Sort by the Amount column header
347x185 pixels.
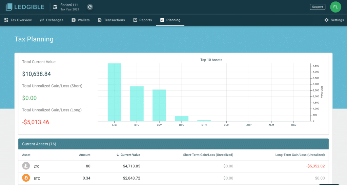point(84,155)
